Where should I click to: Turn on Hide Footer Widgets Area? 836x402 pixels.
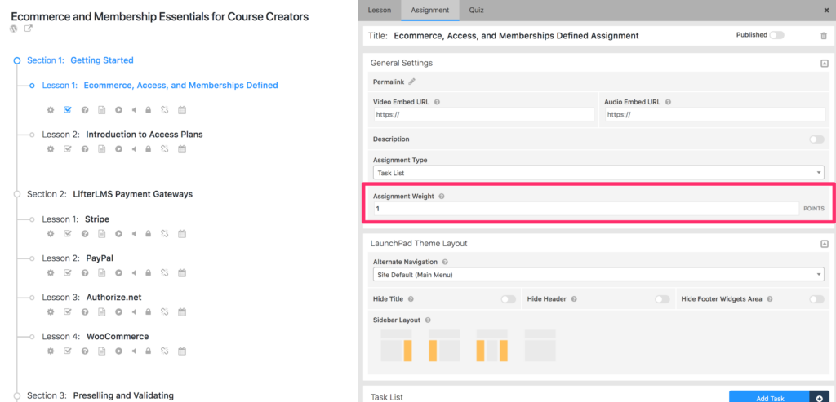click(816, 299)
